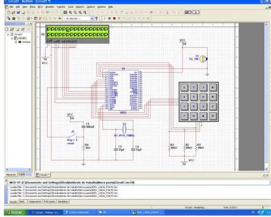The width and height of the screenshot is (271, 217).
Task: Expand the bottom child node in design tree
Action: point(16,42)
